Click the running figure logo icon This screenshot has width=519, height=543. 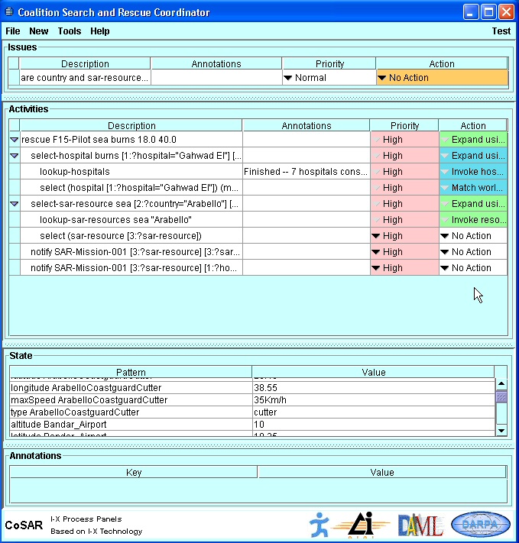319,525
